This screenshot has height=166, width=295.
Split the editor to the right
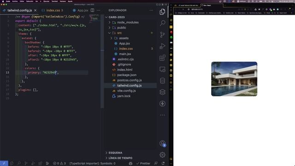tap(92, 10)
